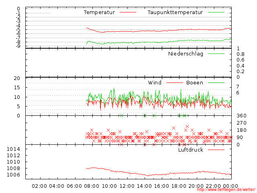The height and width of the screenshot is (193, 257).
Task: Click the 15 wind speed axis label
Action: point(17,88)
